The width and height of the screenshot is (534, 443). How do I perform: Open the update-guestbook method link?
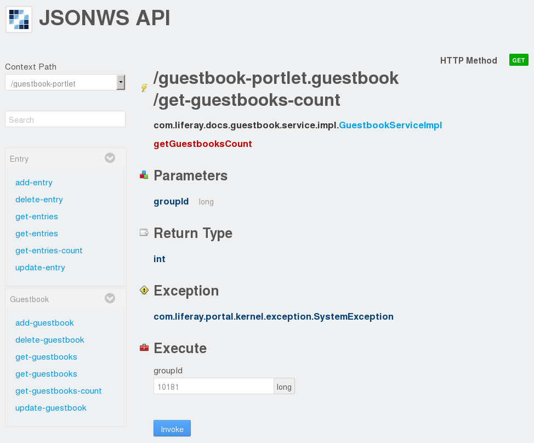click(51, 408)
